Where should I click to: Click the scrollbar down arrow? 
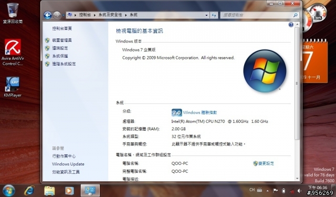[x=297, y=178]
